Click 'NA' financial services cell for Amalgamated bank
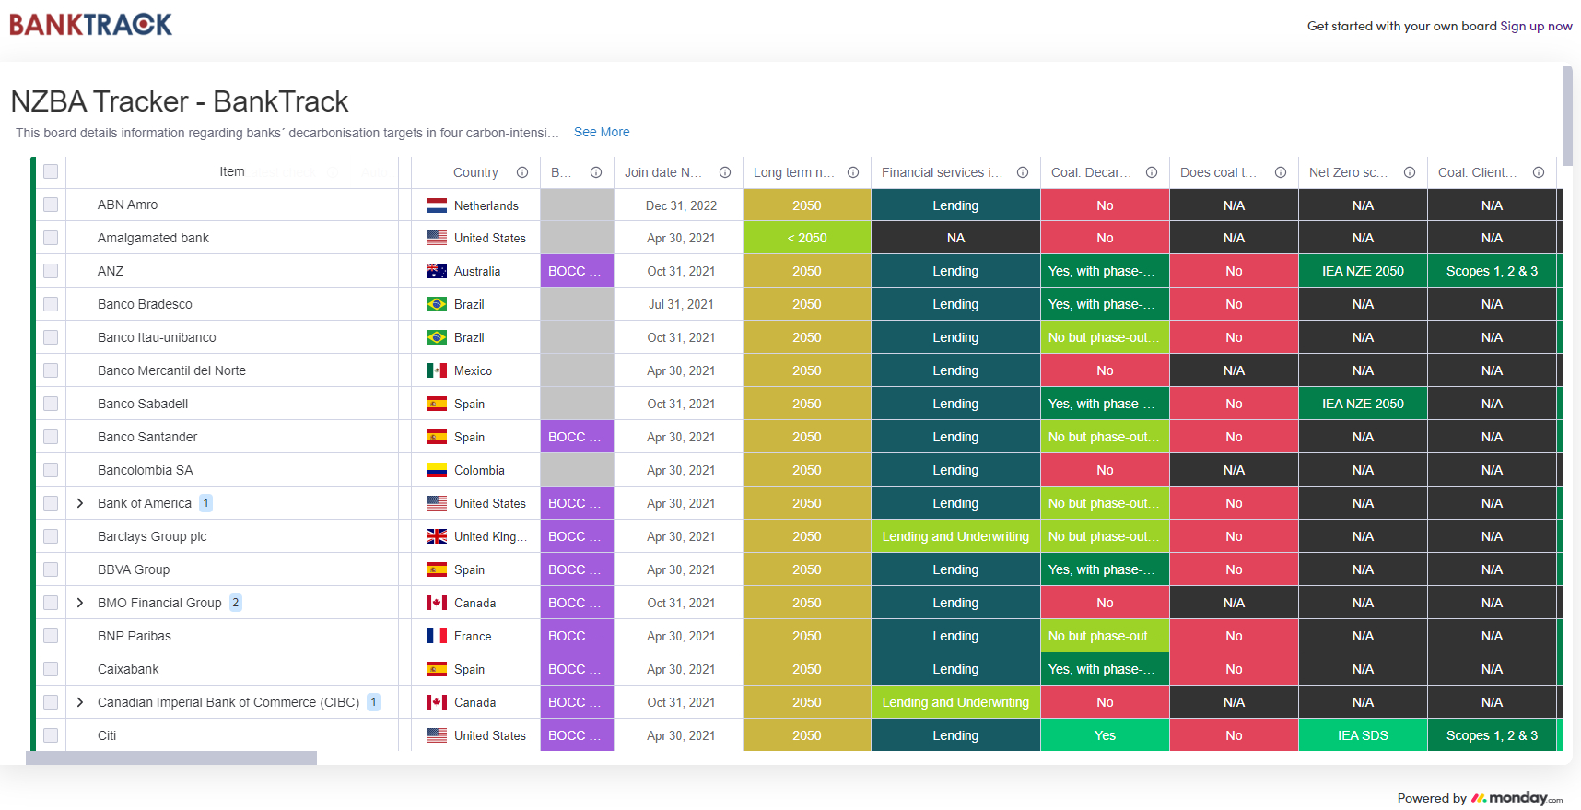 coord(955,238)
